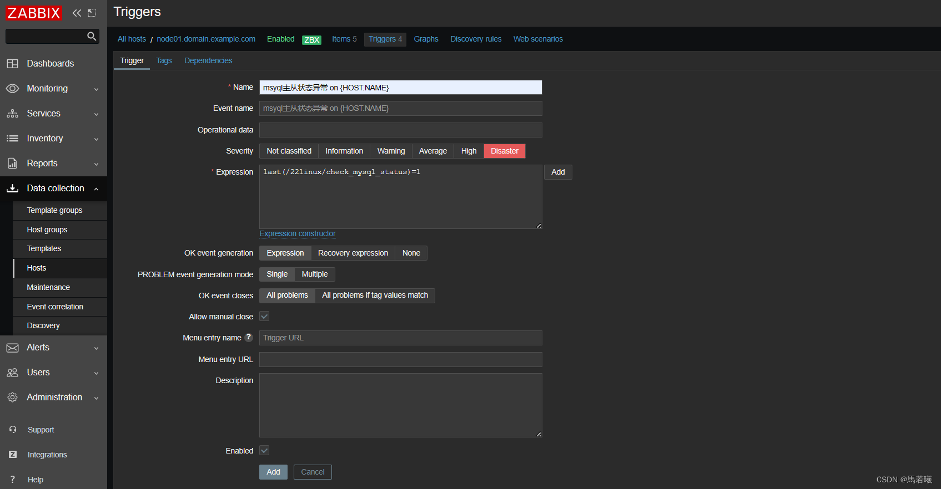This screenshot has height=489, width=941.
Task: Open the Trigger tab
Action: [132, 60]
